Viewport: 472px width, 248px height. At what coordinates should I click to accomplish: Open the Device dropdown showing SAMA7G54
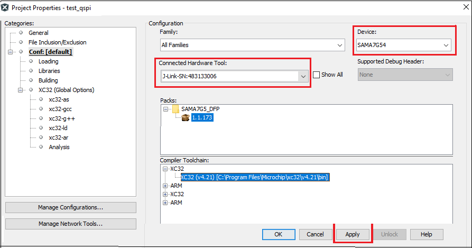[x=404, y=45]
